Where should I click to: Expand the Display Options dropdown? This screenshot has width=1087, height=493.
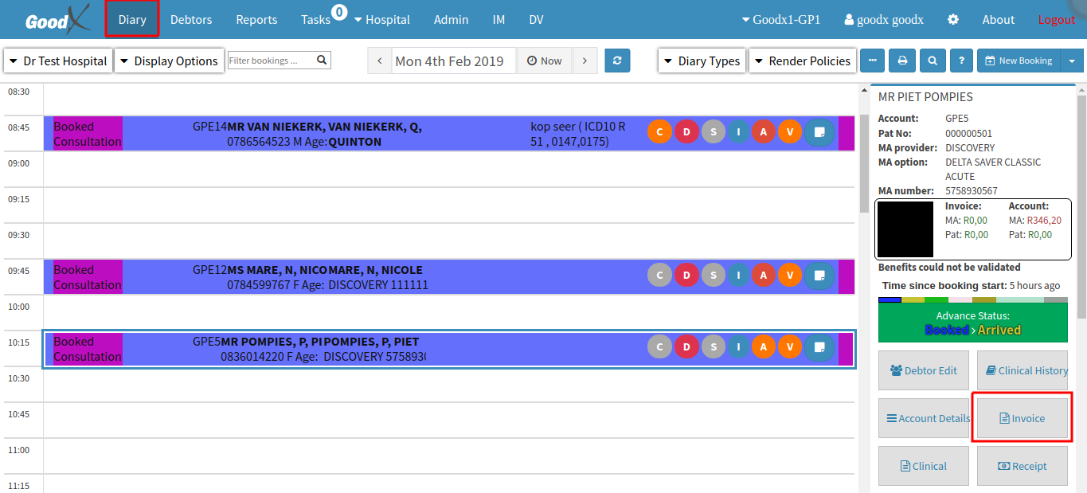[x=169, y=61]
